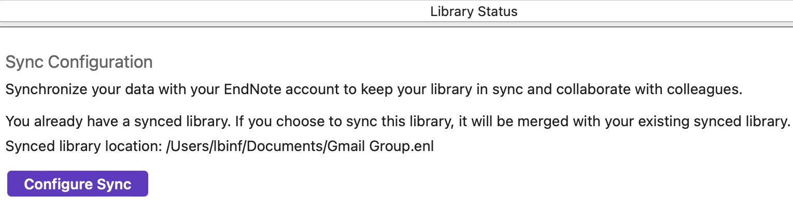
Task: Select the Library Status window title
Action: [474, 11]
